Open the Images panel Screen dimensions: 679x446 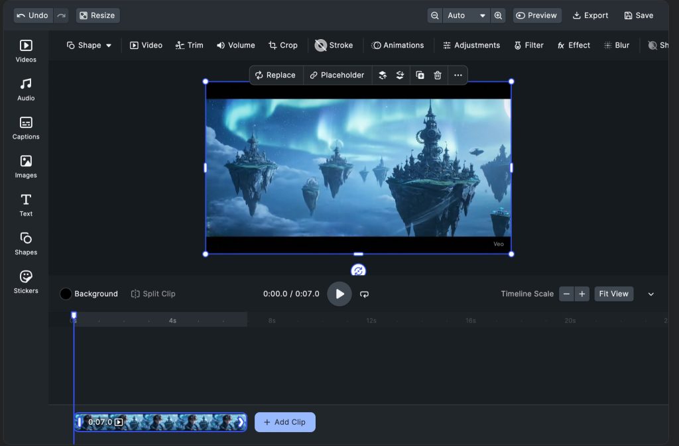26,166
